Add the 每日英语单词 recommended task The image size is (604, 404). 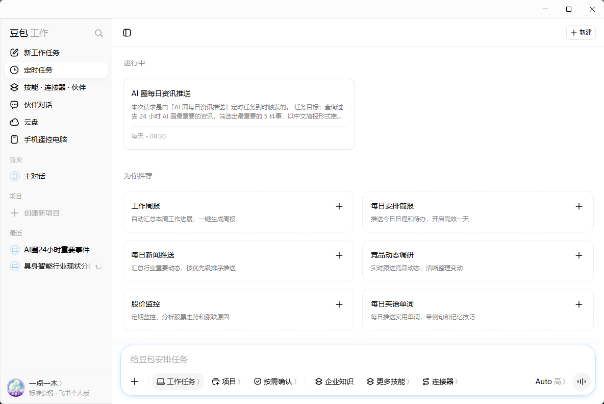click(578, 304)
